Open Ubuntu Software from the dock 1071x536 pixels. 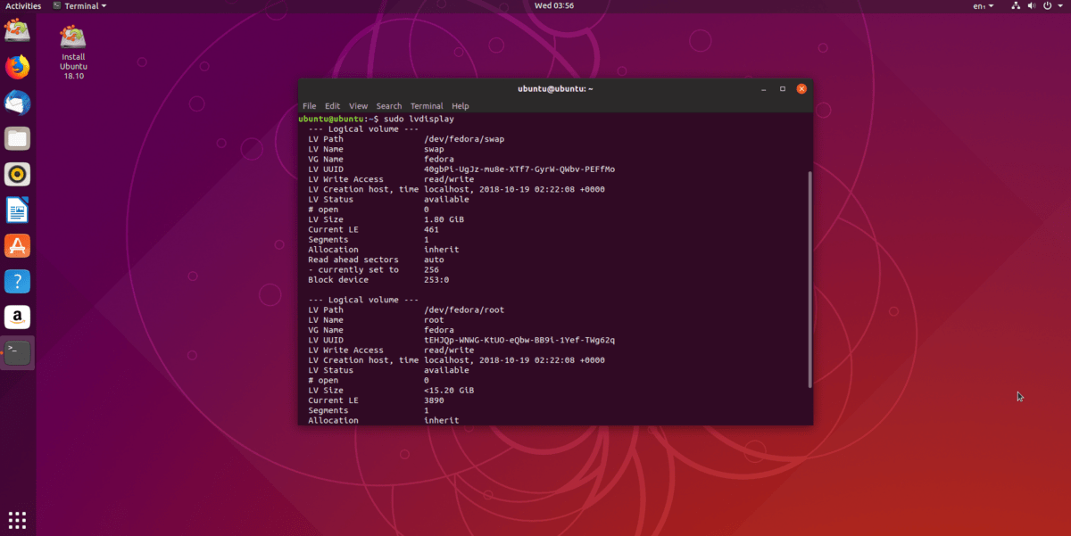[18, 246]
